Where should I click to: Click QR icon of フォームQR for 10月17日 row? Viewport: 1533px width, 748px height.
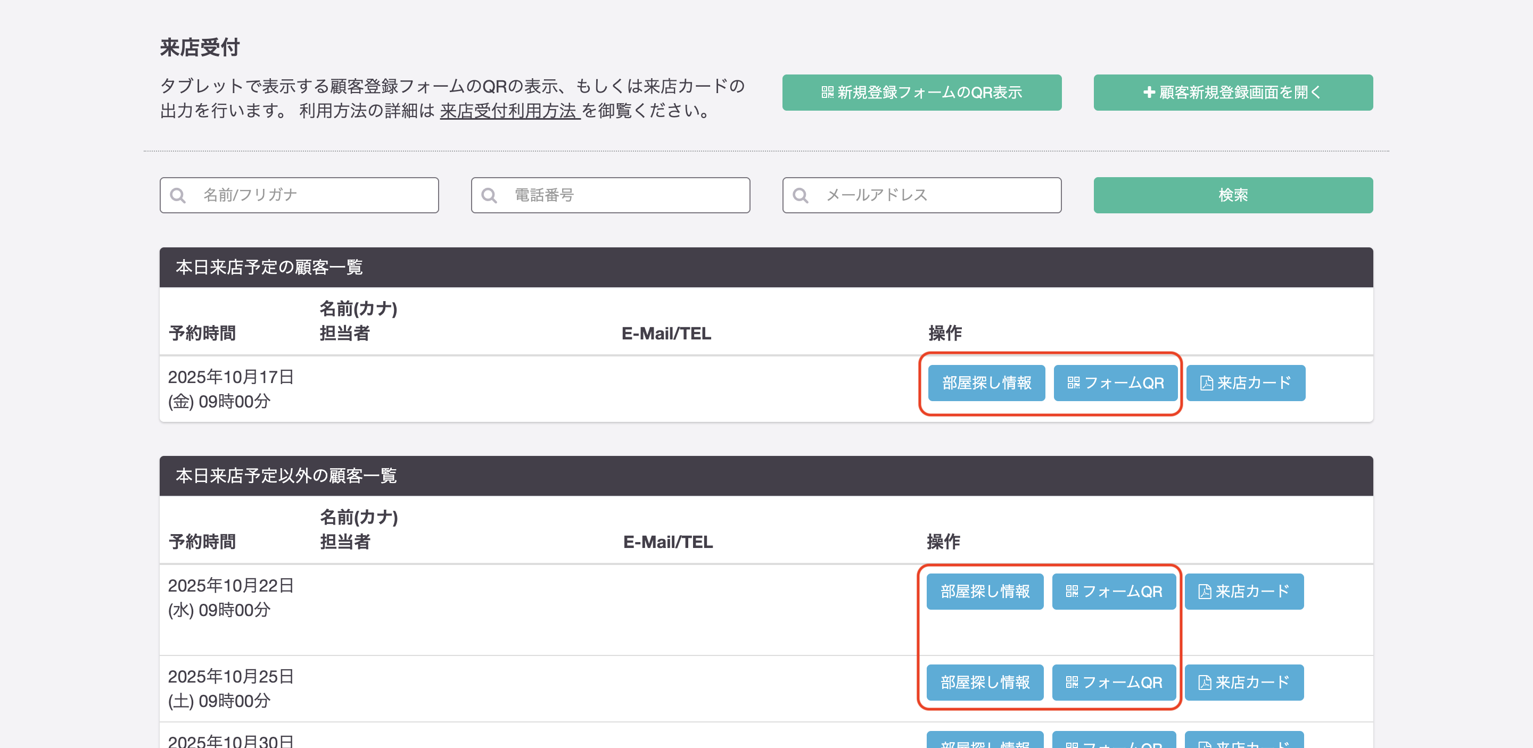pyautogui.click(x=1074, y=383)
